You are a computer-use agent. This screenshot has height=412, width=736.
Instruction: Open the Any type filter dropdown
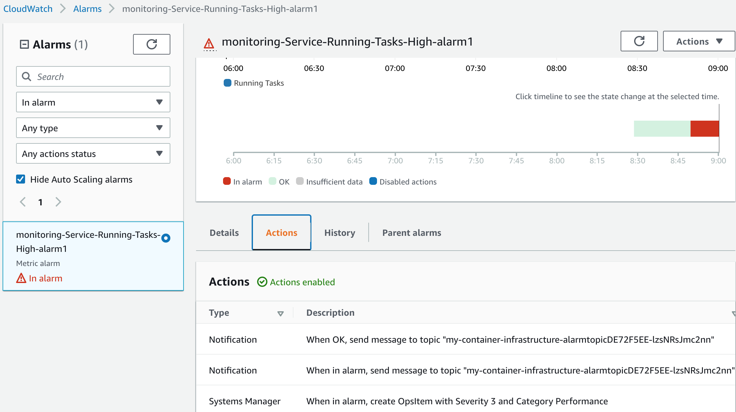pos(93,128)
